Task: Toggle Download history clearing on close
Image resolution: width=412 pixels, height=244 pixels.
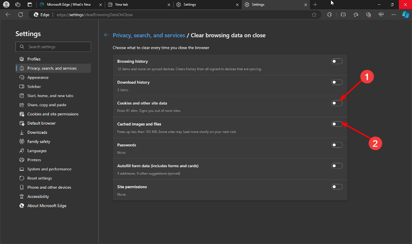Action: pyautogui.click(x=337, y=83)
